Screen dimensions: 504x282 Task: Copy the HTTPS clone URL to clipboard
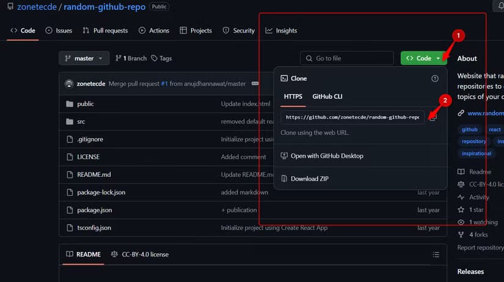[x=433, y=117]
